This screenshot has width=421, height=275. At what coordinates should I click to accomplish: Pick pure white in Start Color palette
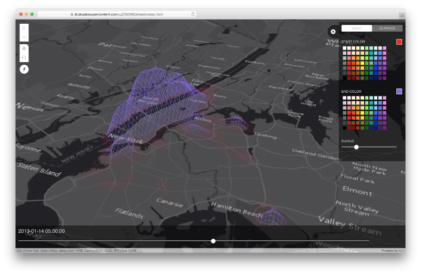point(345,48)
